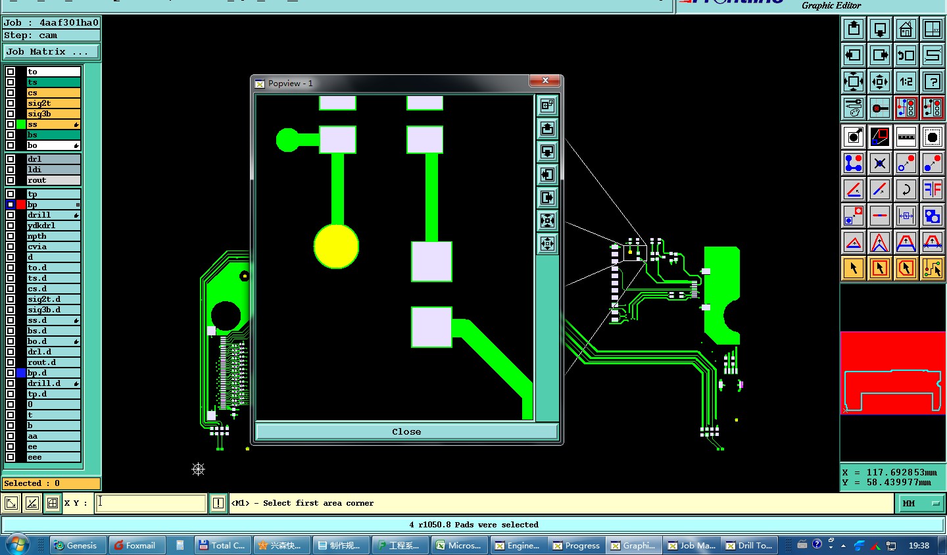
Task: Click the green color swatch of layer ss
Action: pyautogui.click(x=21, y=124)
